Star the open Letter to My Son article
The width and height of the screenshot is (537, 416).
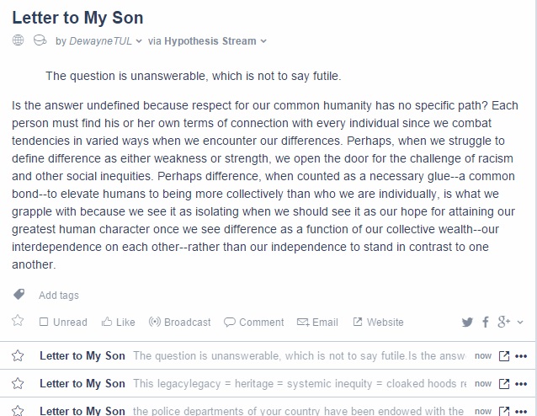pos(18,321)
